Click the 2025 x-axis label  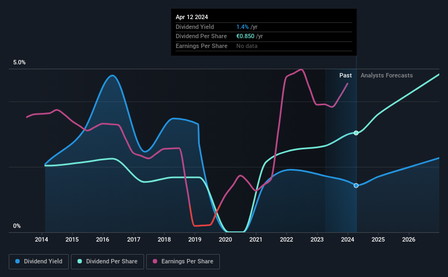(x=378, y=239)
